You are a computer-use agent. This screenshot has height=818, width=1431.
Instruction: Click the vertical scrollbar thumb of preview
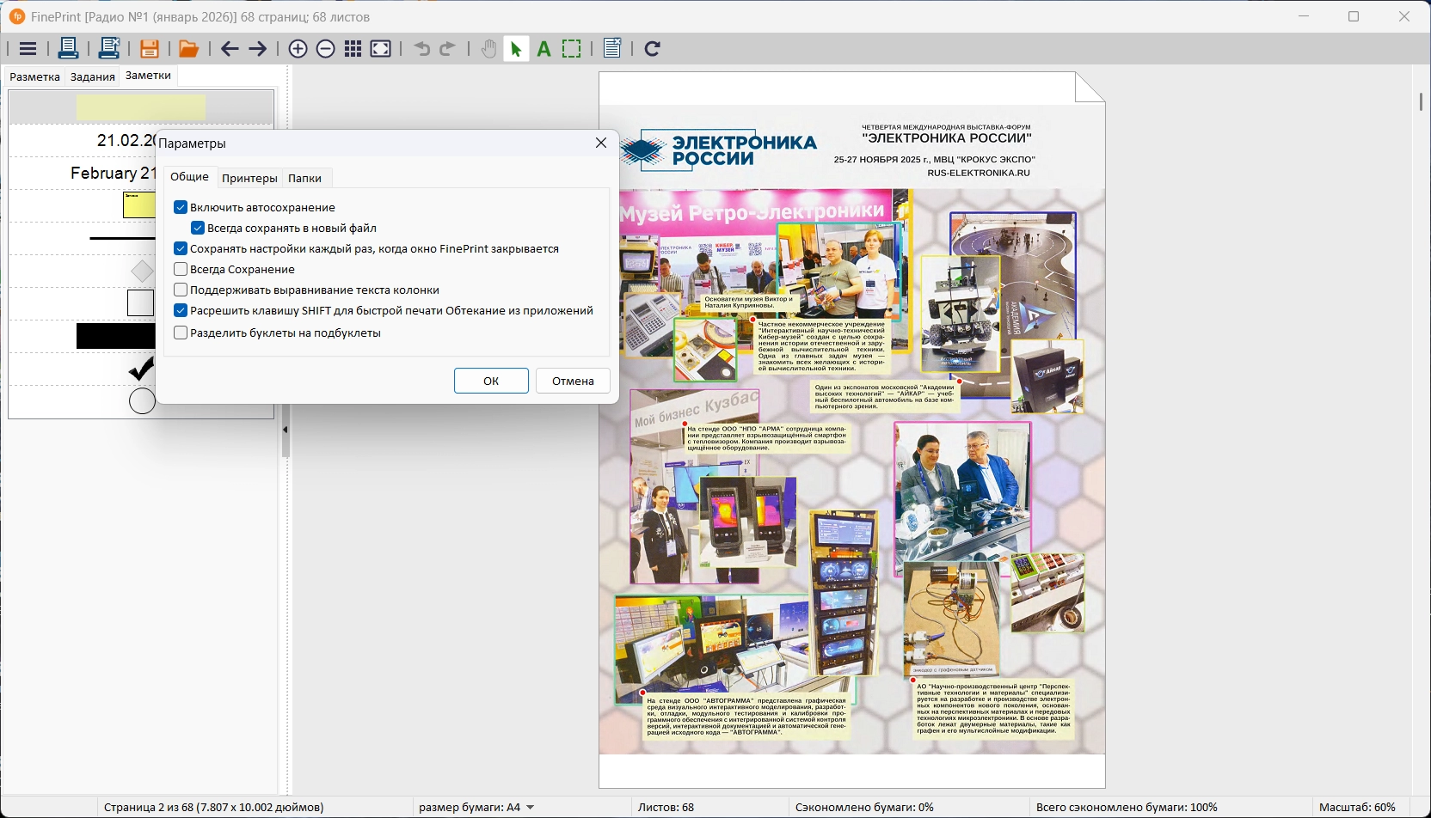pyautogui.click(x=1421, y=101)
